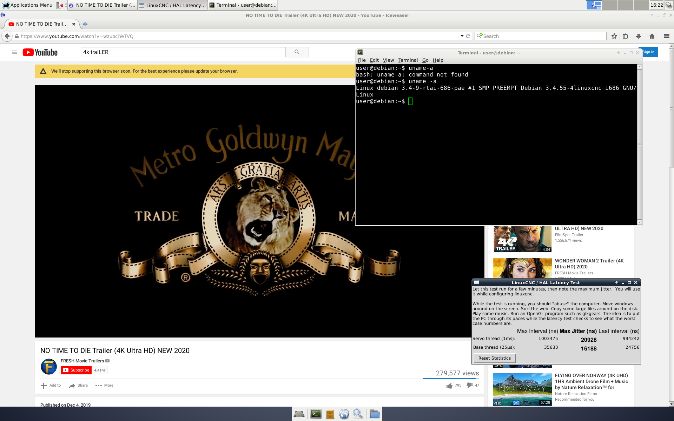Share the video
The width and height of the screenshot is (674, 421).
[78, 386]
